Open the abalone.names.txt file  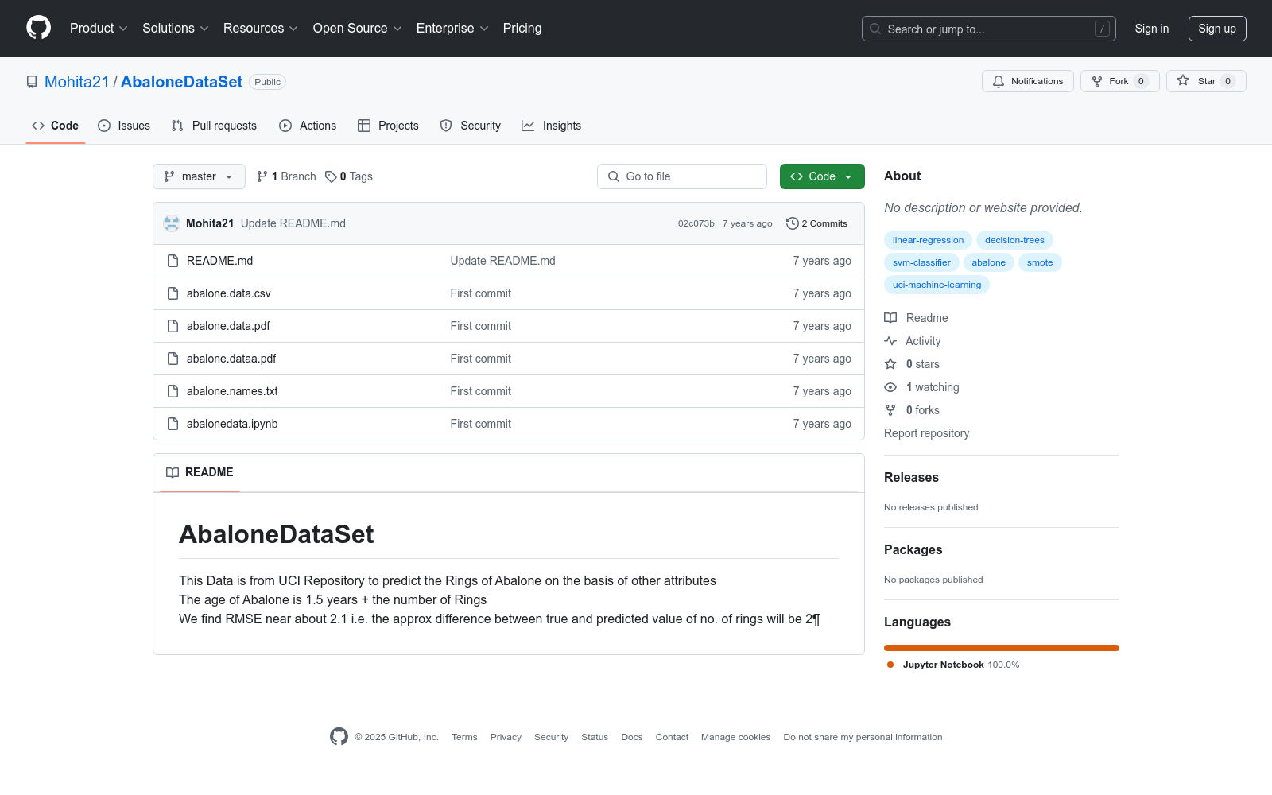232,391
